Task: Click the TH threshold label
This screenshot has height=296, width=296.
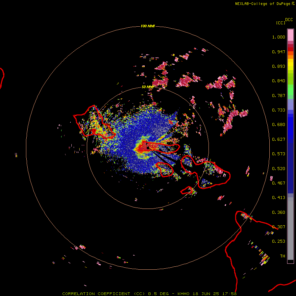Action: [283, 256]
